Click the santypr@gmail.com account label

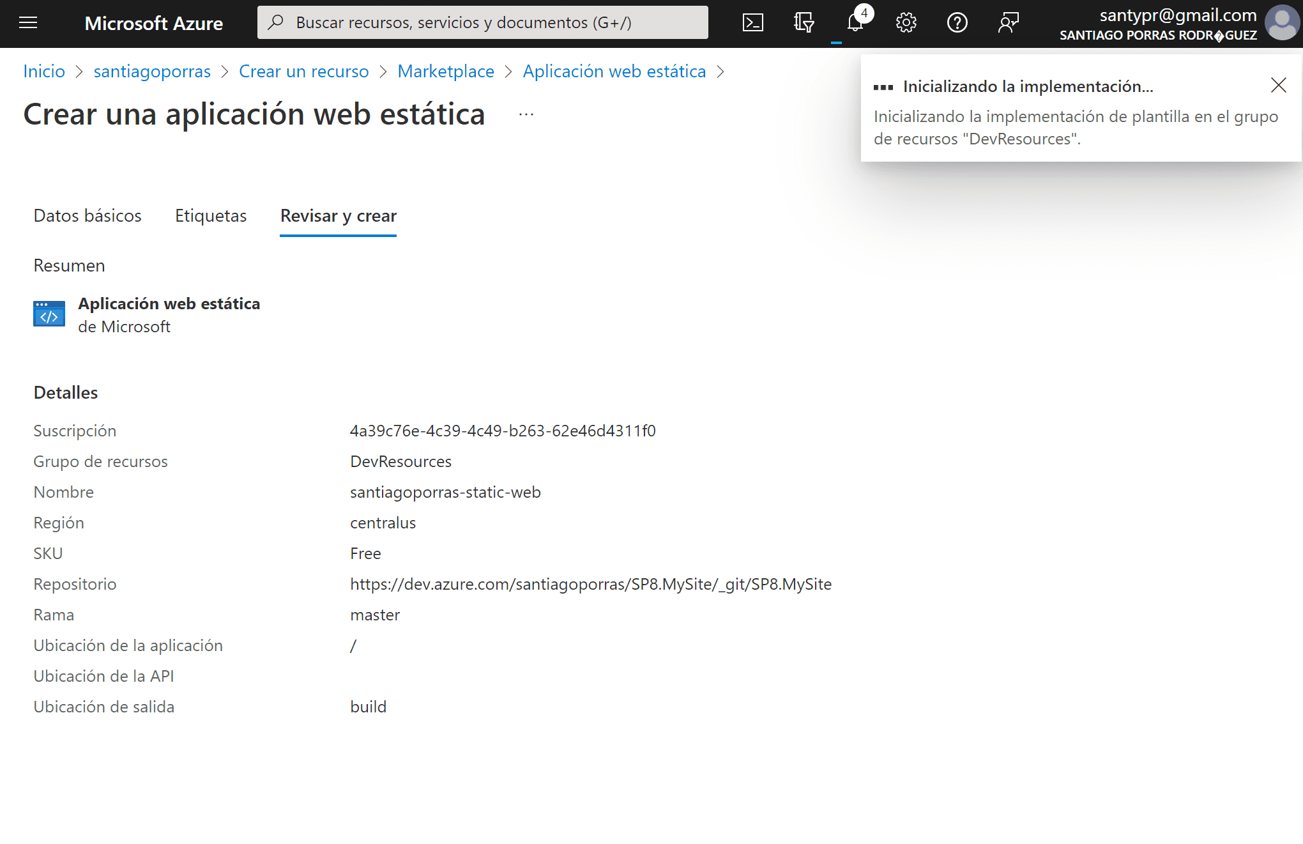[x=1178, y=15]
